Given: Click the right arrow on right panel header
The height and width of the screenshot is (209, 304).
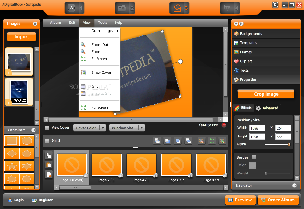Looking at the screenshot, I should pos(241,24).
